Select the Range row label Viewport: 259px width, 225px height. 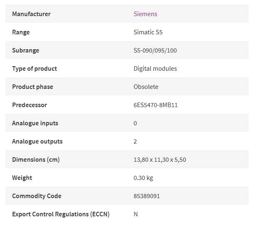pos(21,32)
